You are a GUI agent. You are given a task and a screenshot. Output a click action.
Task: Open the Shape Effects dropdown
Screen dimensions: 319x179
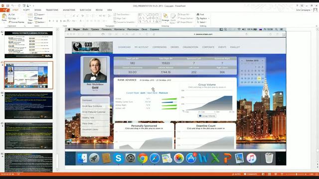pos(185,22)
